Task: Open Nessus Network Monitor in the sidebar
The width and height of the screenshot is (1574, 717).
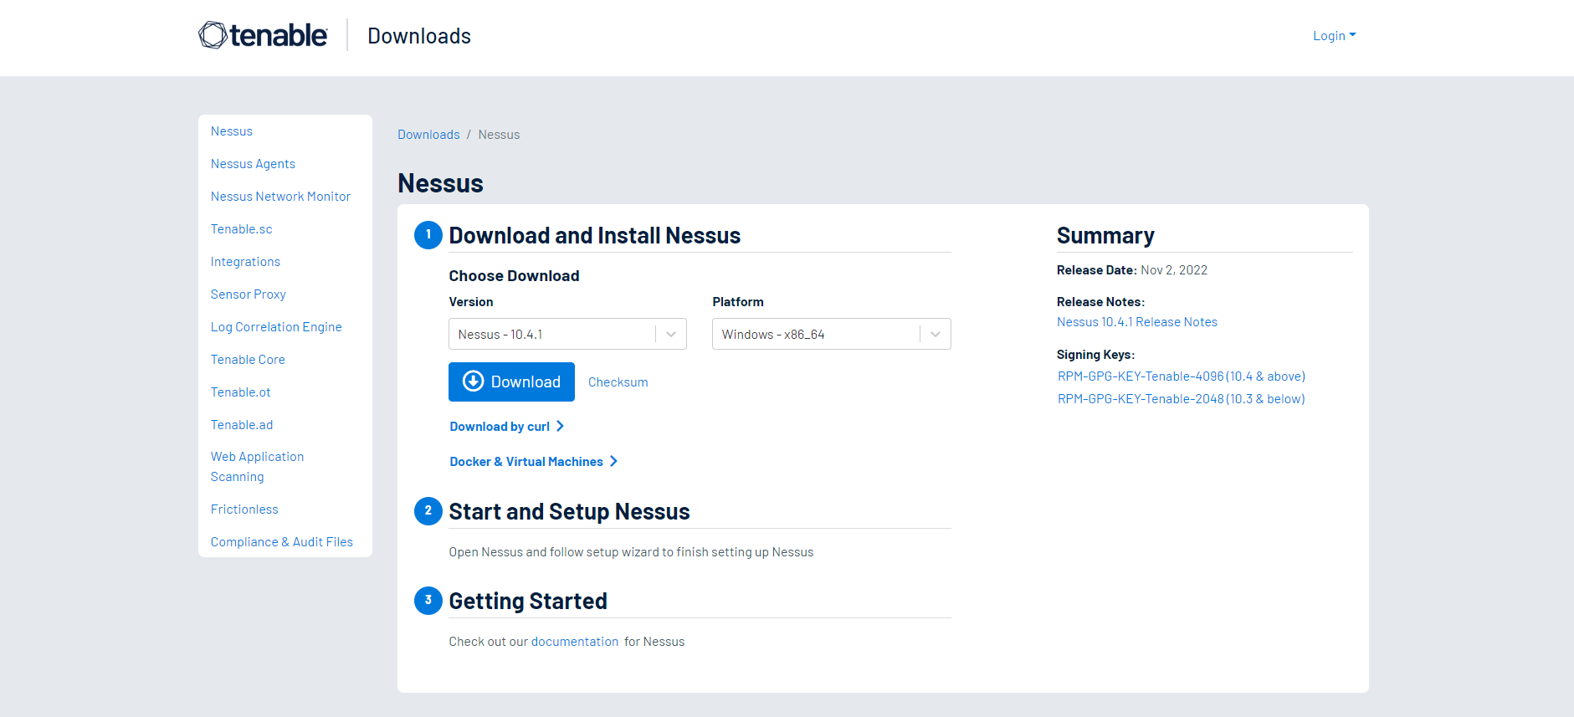Action: click(280, 197)
